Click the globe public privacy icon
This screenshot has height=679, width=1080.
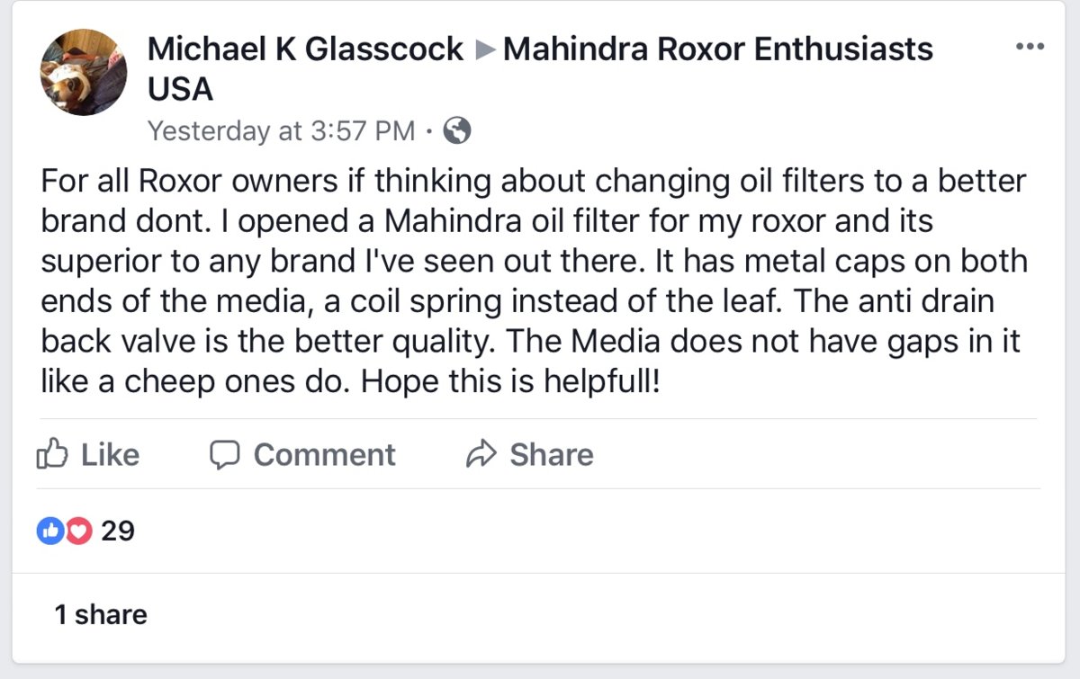click(x=457, y=131)
